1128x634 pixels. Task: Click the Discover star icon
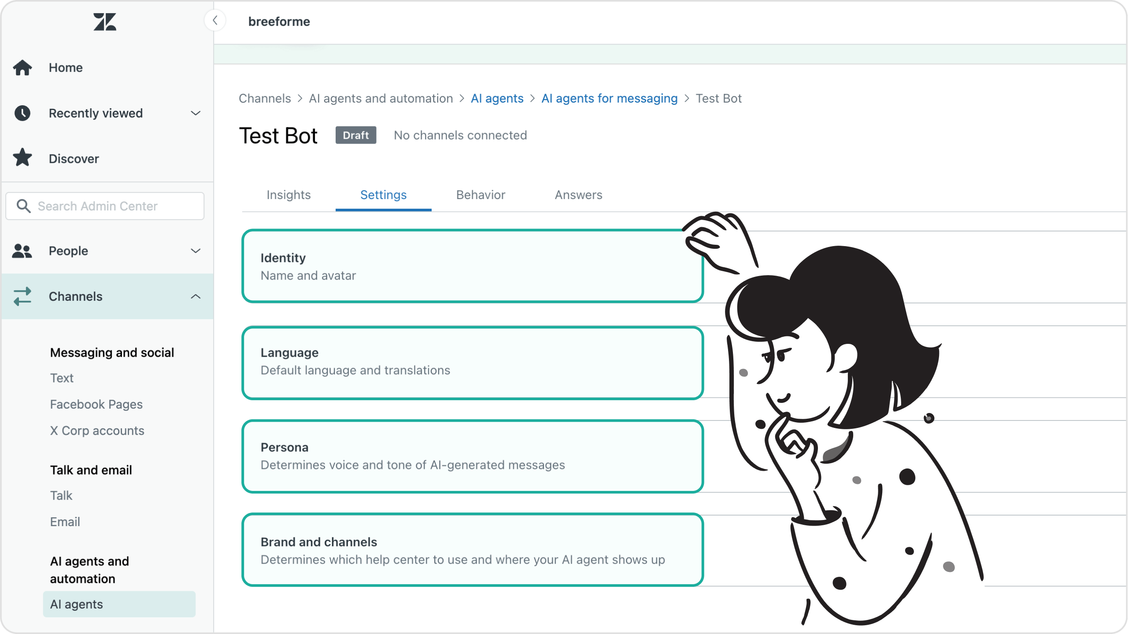[x=22, y=158]
